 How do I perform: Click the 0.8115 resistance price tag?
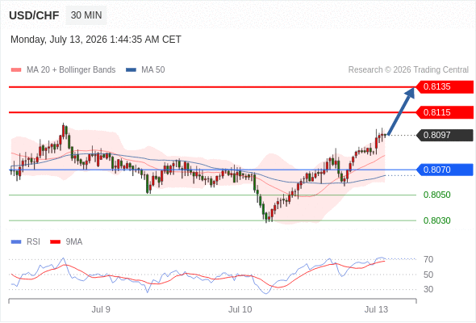tap(445, 112)
